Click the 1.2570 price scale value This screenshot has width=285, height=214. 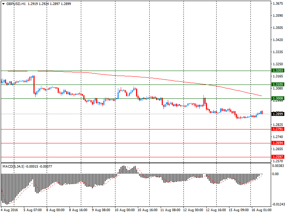tap(278, 161)
